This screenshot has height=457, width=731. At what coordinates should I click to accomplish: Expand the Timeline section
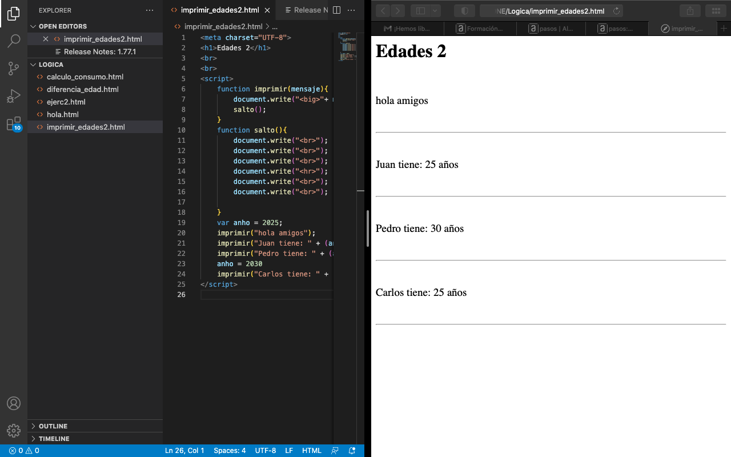[95, 439]
